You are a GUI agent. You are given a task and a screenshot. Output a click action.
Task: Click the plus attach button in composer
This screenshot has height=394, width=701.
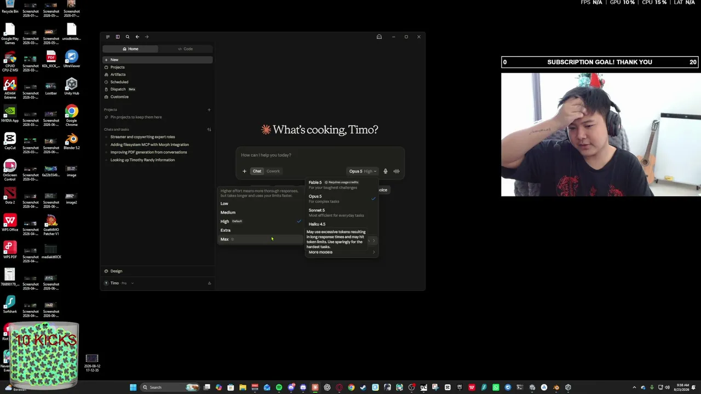click(244, 171)
